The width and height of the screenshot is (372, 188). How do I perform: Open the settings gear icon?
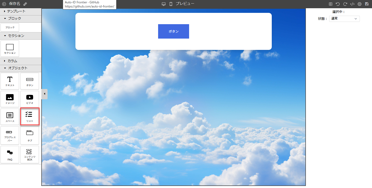point(359,4)
